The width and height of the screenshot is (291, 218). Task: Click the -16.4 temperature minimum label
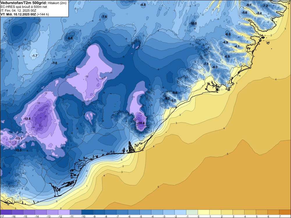coord(141,123)
